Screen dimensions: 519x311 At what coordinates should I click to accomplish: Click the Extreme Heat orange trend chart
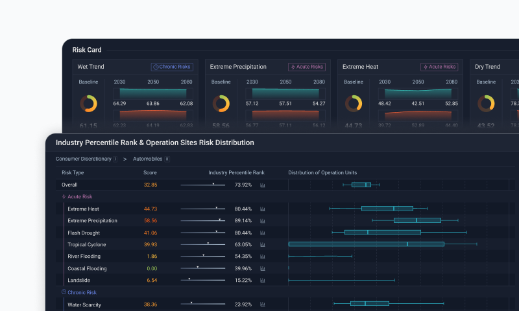pos(418,115)
